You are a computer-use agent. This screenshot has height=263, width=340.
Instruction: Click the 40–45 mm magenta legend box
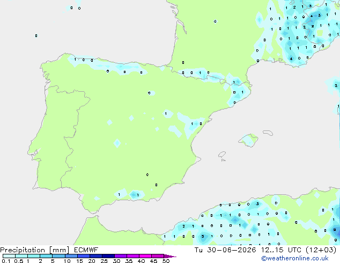(145, 256)
